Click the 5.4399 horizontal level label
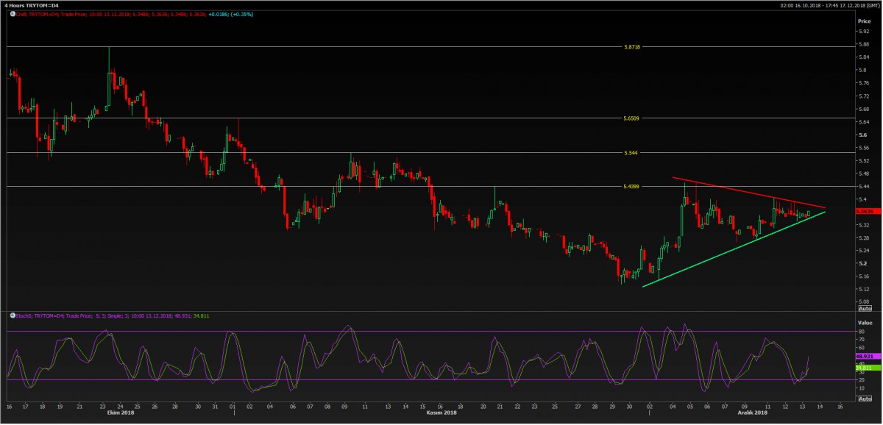The image size is (883, 425). tap(631, 186)
